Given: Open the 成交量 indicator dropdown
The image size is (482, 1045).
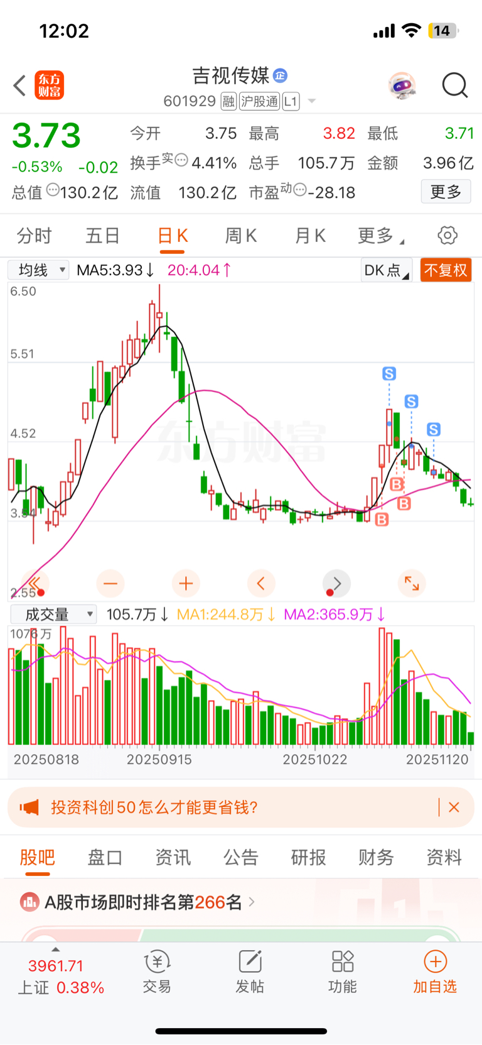Looking at the screenshot, I should [x=53, y=614].
